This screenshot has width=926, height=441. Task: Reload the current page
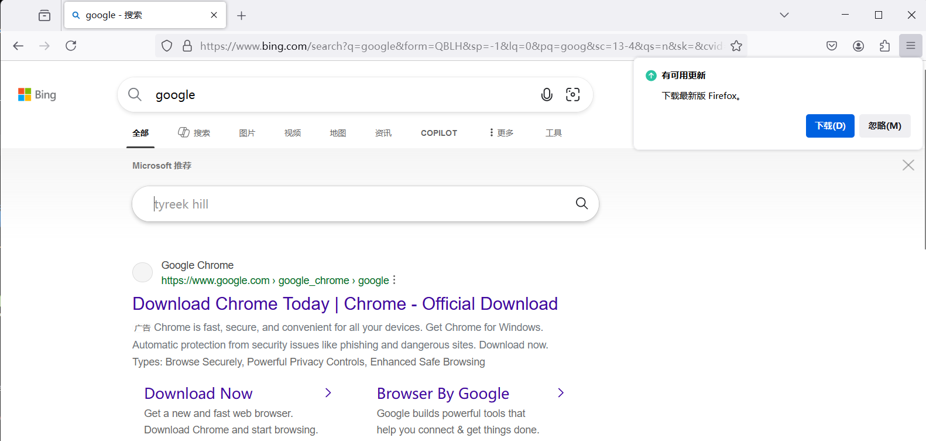71,46
